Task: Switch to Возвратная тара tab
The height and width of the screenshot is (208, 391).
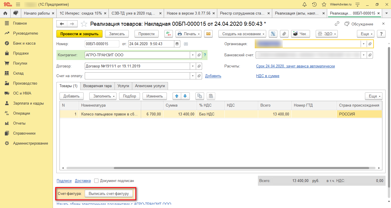Action: 97,86
